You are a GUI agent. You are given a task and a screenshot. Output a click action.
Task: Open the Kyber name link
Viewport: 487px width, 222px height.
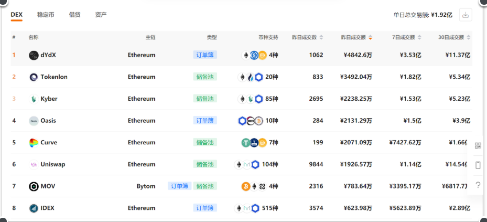coord(49,99)
